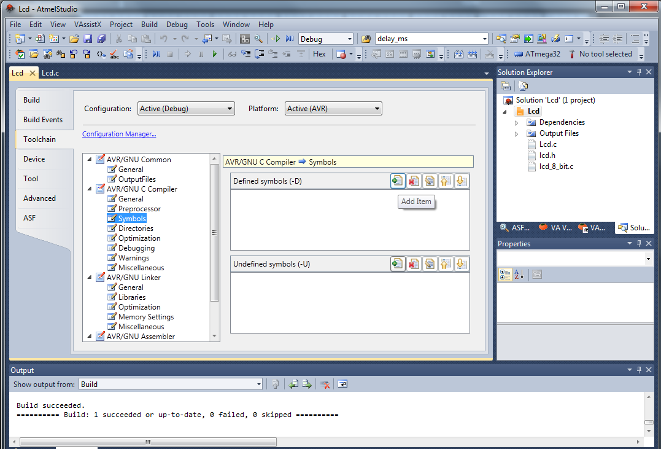Delete the selected Defined symbols item
The width and height of the screenshot is (661, 449).
414,181
